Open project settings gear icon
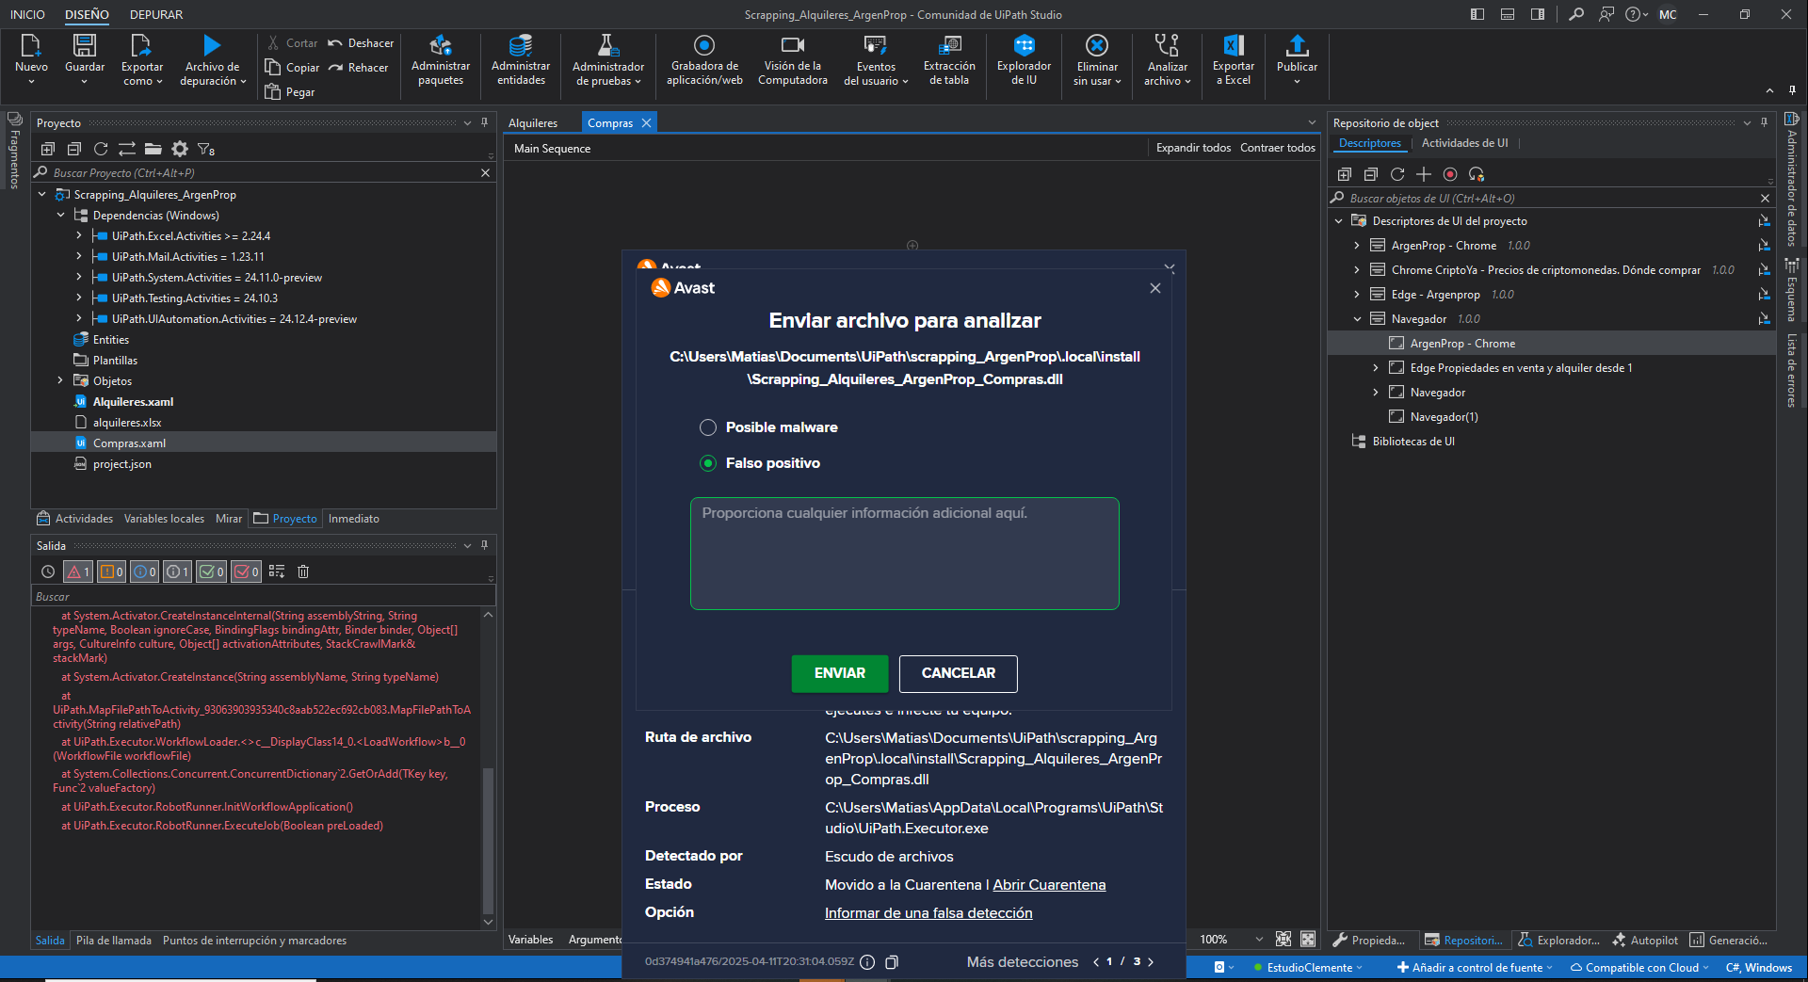Viewport: 1808px width, 982px height. 180,149
